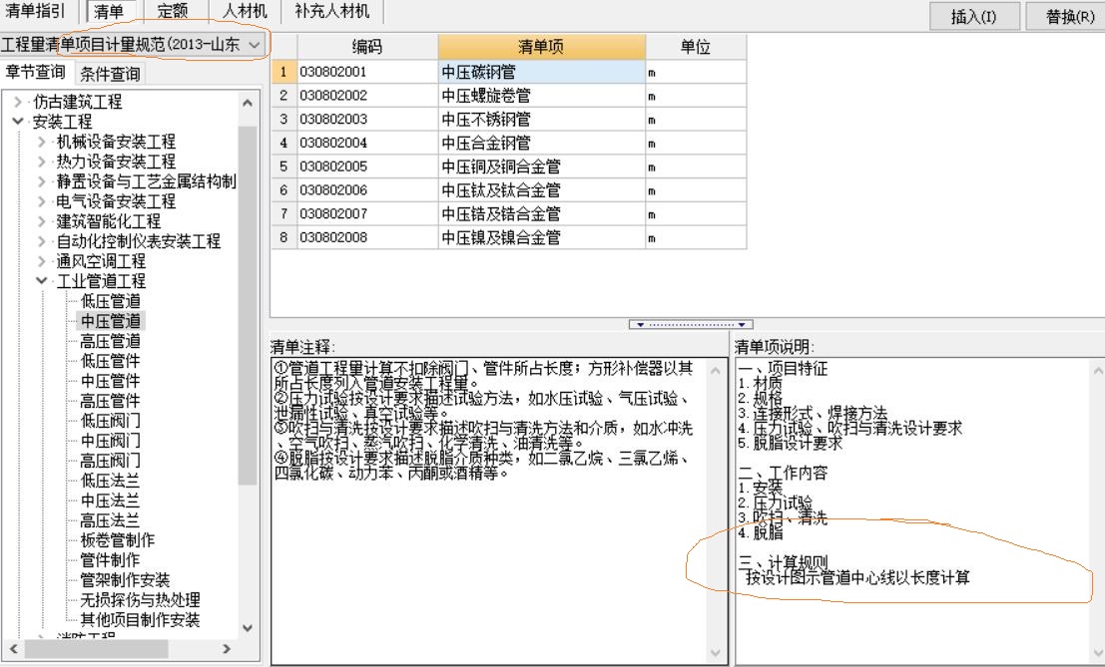This screenshot has width=1105, height=667.
Task: Expand the partially visible 消防工程 node
Action: (x=42, y=636)
